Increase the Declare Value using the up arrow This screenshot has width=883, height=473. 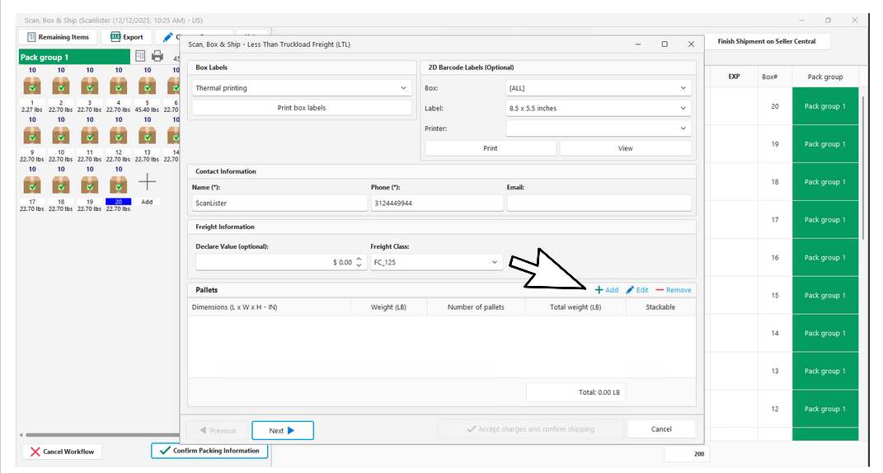(359, 259)
